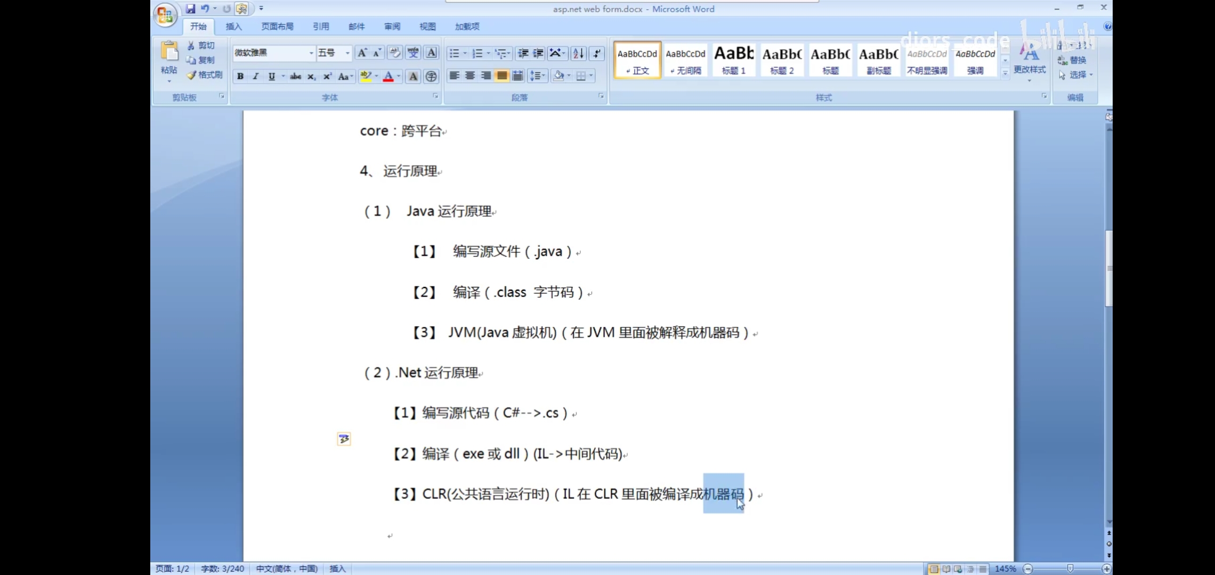
Task: Expand the line spacing dropdown
Action: [x=537, y=76]
